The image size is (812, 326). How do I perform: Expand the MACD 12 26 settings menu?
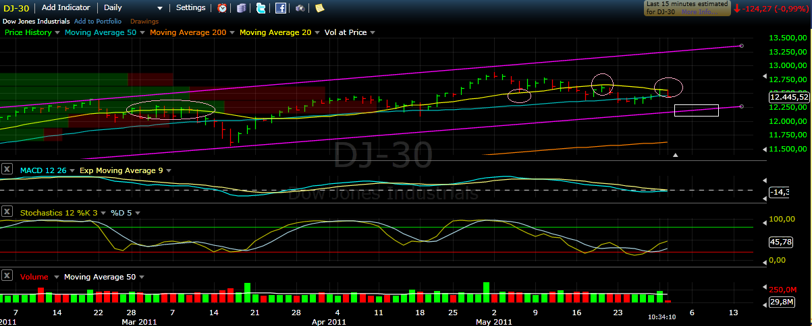(x=74, y=170)
